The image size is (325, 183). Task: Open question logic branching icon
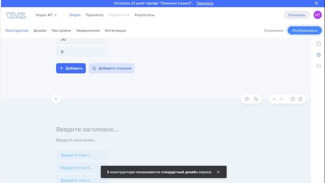[256, 99]
